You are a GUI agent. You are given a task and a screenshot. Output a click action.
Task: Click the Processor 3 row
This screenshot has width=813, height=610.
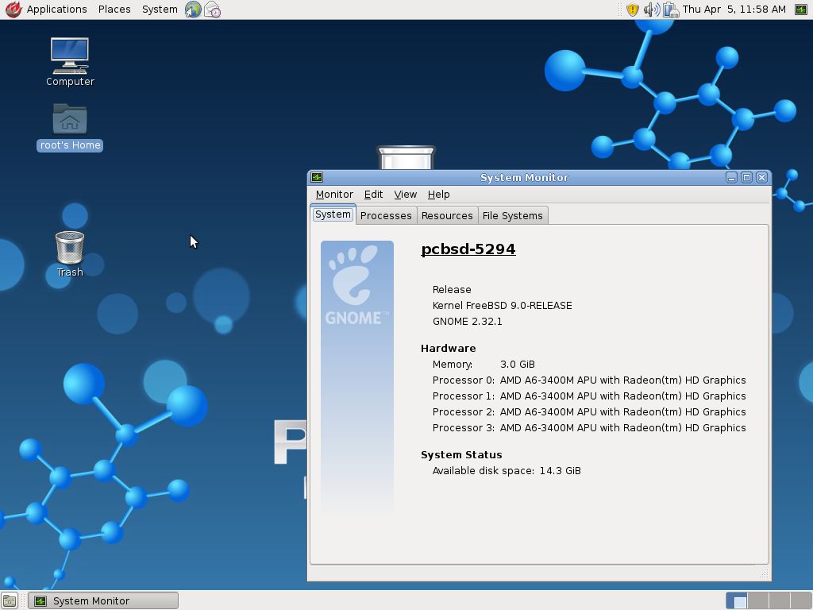(589, 428)
